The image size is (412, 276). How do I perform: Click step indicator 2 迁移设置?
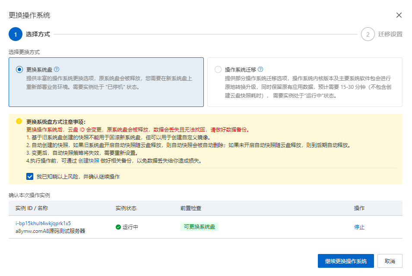coord(380,34)
